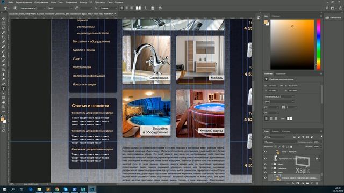Image resolution: width=344 pixels, height=193 pixels.
Task: Open the Файл menu
Action: tap(11, 2)
